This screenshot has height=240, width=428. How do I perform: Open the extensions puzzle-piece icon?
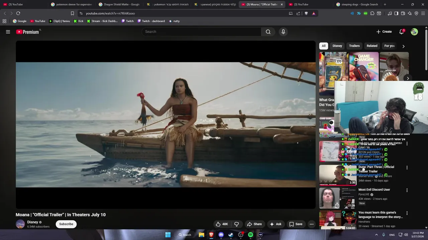(372, 13)
